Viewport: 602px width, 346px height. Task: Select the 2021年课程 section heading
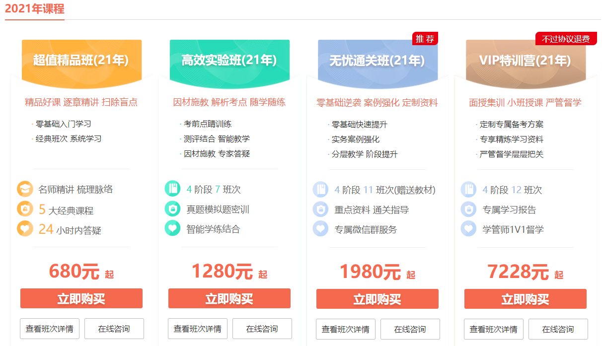[x=34, y=8]
